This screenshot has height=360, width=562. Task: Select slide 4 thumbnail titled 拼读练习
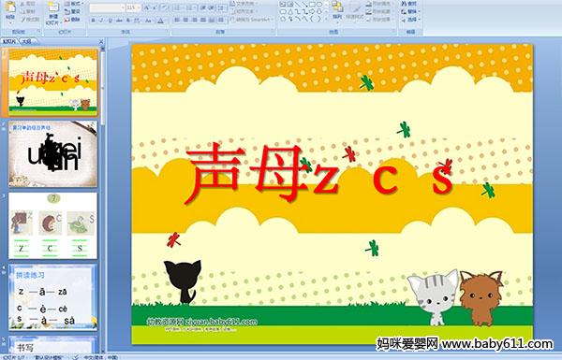53,297
